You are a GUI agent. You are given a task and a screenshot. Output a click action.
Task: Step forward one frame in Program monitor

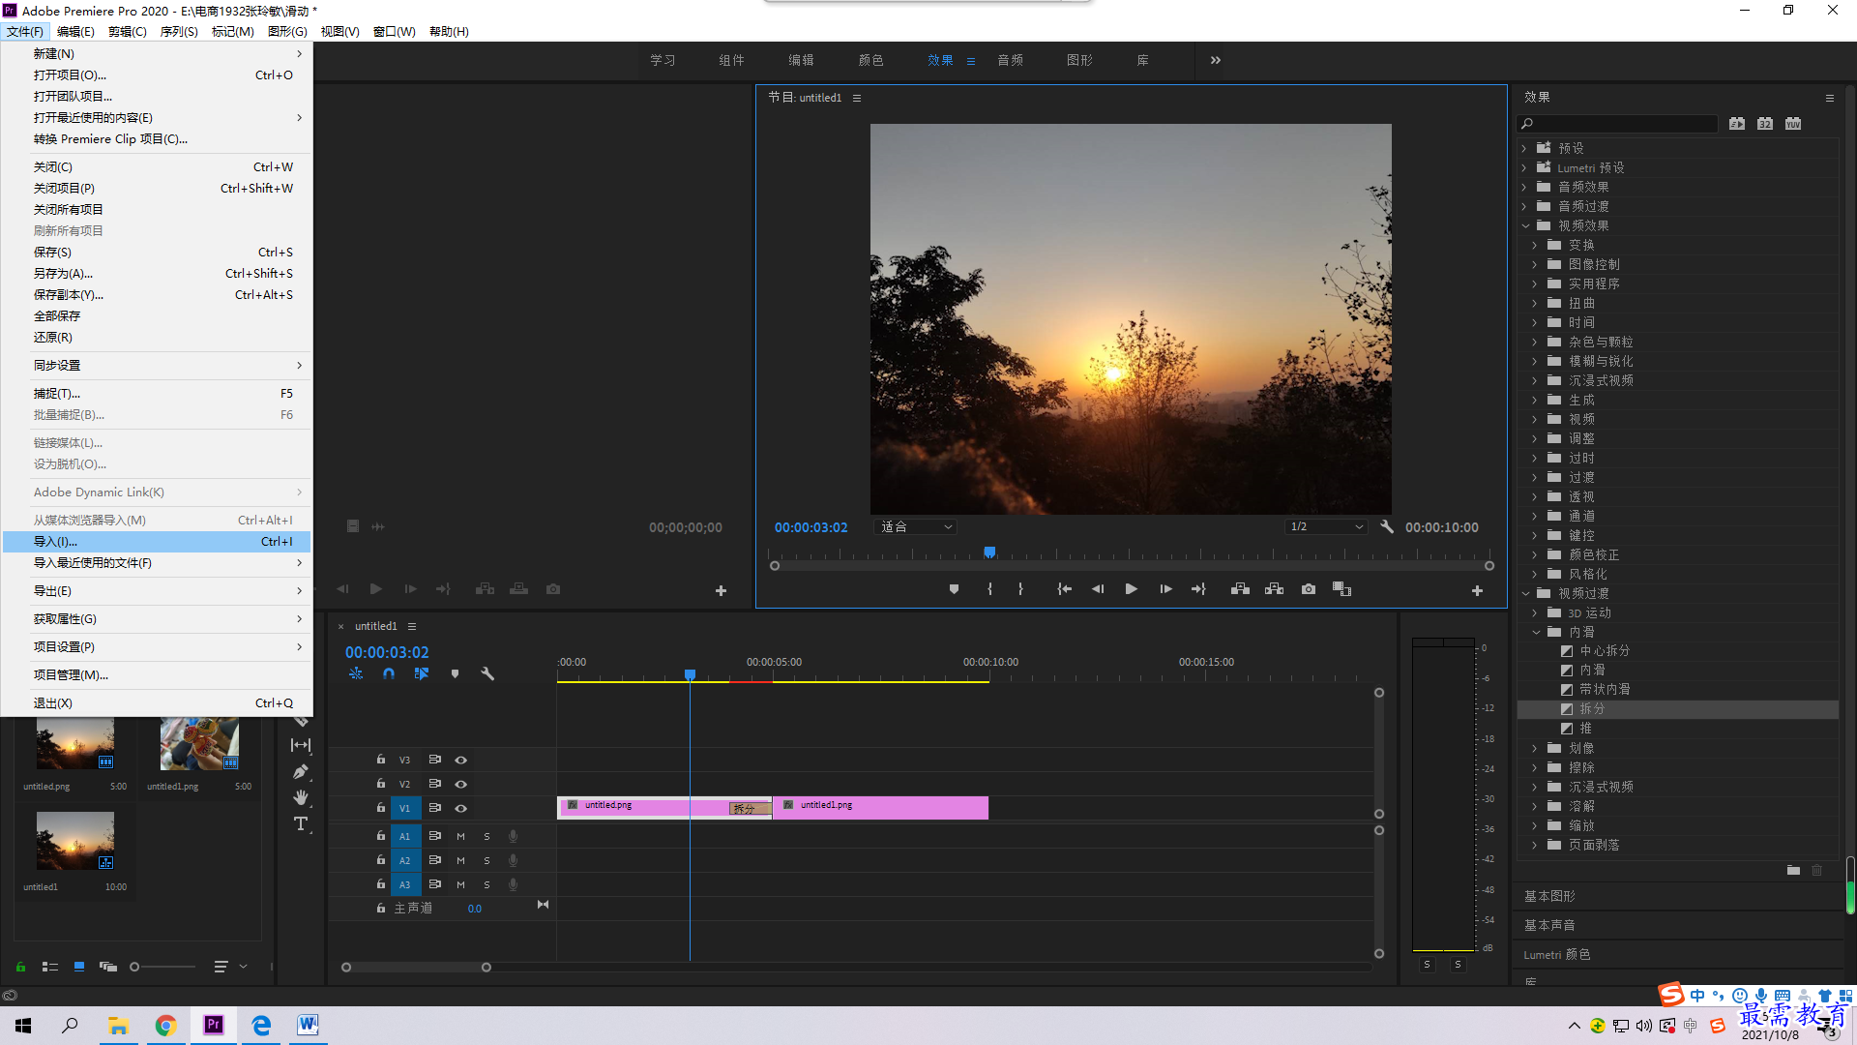(x=1165, y=589)
